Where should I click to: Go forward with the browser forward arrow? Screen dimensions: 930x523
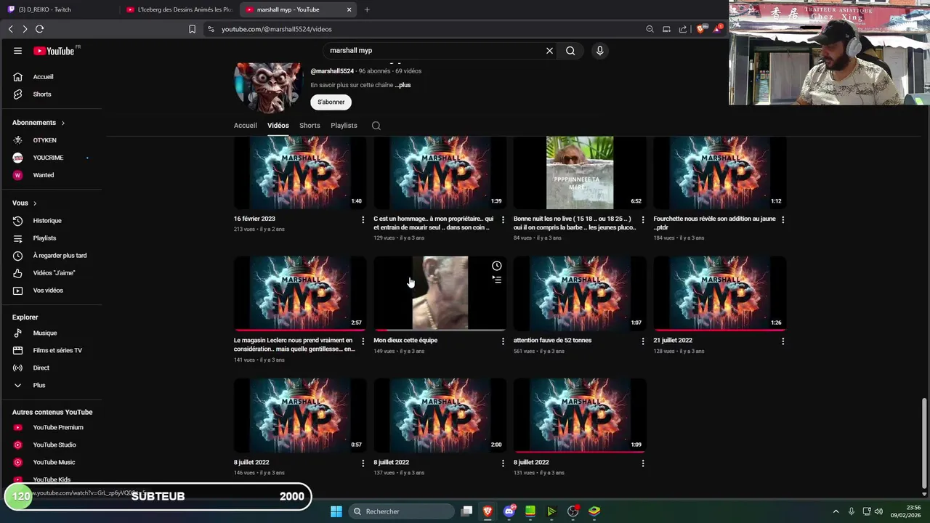coord(25,29)
